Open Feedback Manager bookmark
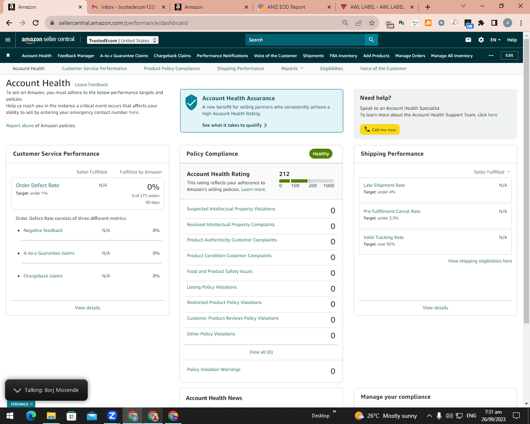 (76, 55)
